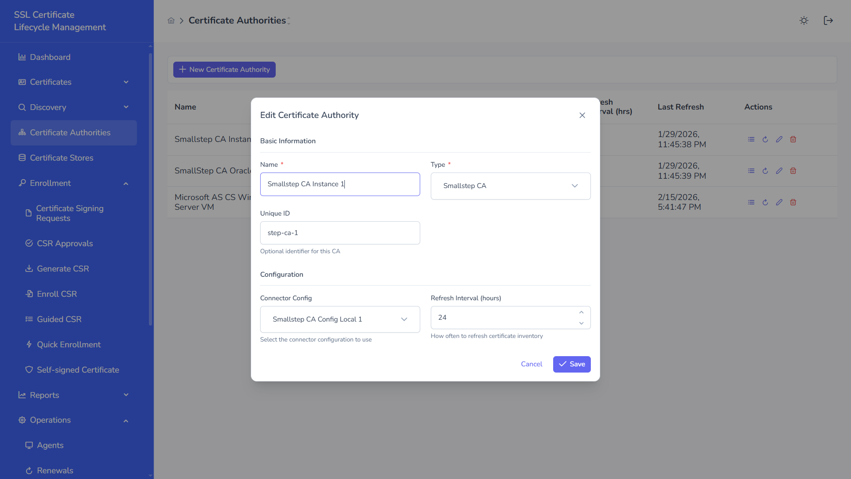
Task: Expand the Certificates sidebar menu
Action: pos(74,82)
